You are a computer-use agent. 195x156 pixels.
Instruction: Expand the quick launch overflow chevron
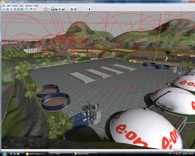click(x=23, y=153)
